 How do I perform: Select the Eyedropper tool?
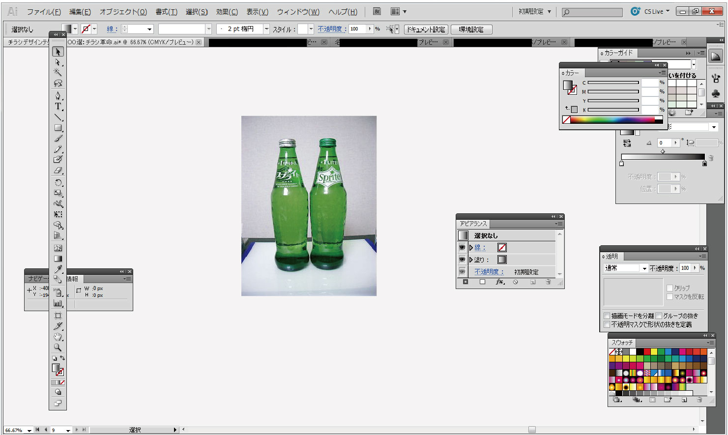(x=58, y=269)
